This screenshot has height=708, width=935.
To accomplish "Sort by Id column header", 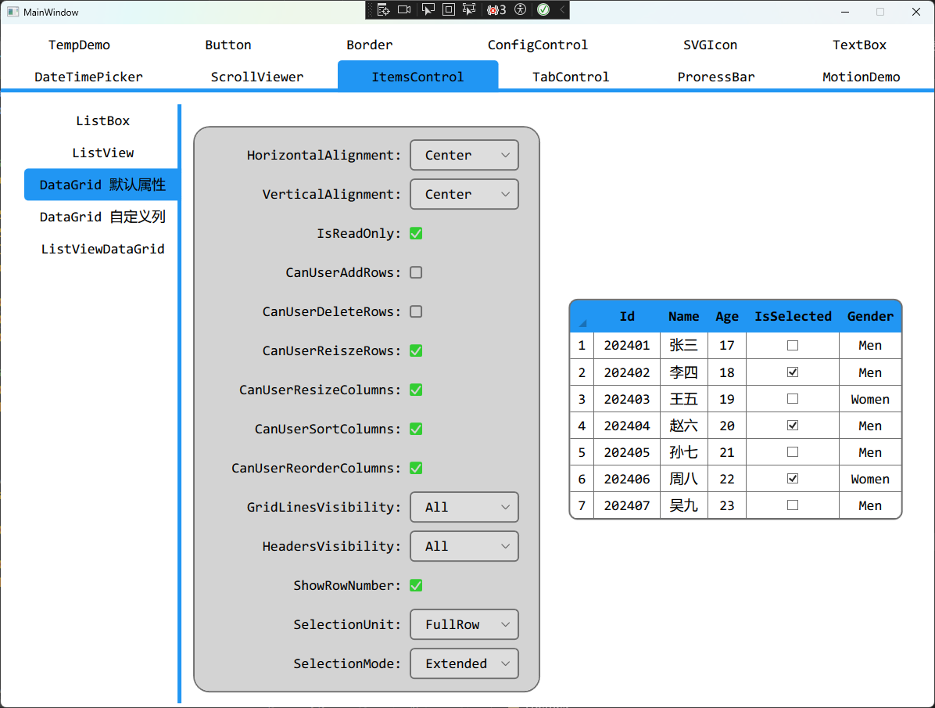I will [627, 316].
